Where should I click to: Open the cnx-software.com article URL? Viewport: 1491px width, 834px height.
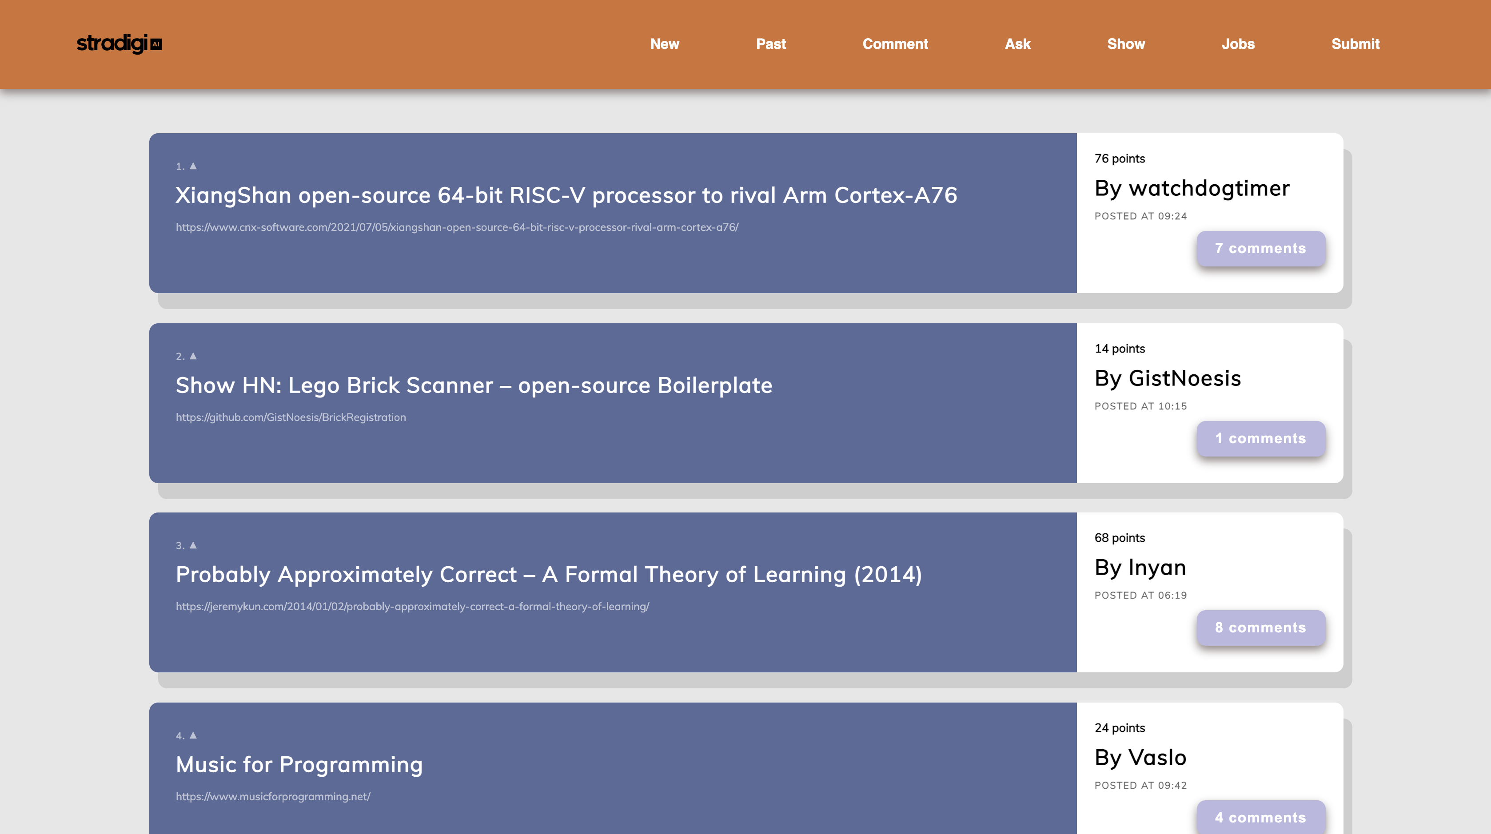tap(457, 227)
